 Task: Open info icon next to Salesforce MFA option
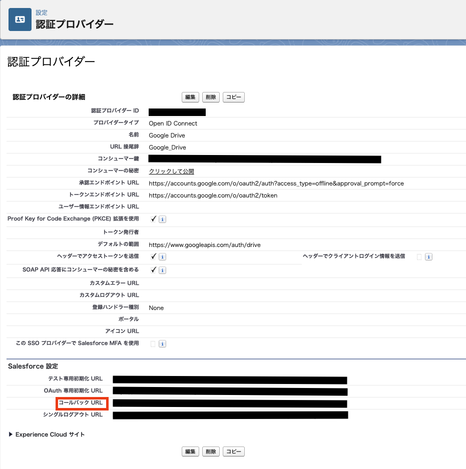(163, 344)
